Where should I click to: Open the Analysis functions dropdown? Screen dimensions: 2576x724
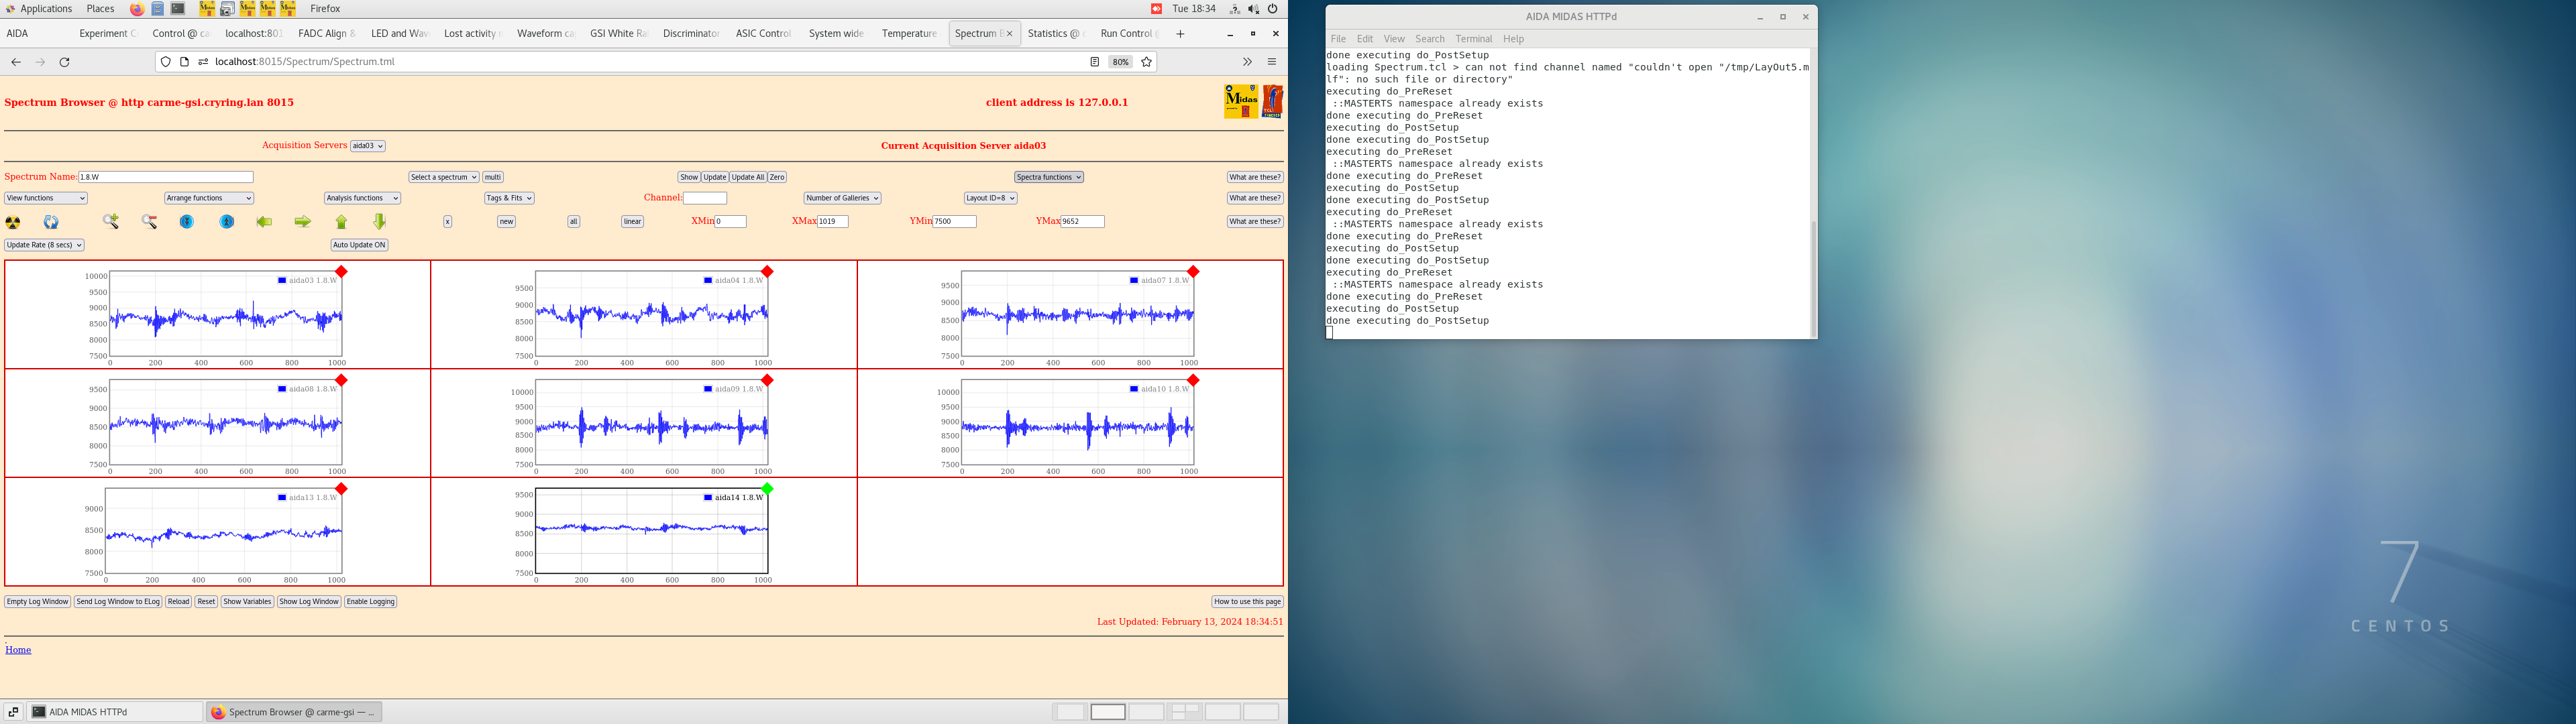pos(362,197)
